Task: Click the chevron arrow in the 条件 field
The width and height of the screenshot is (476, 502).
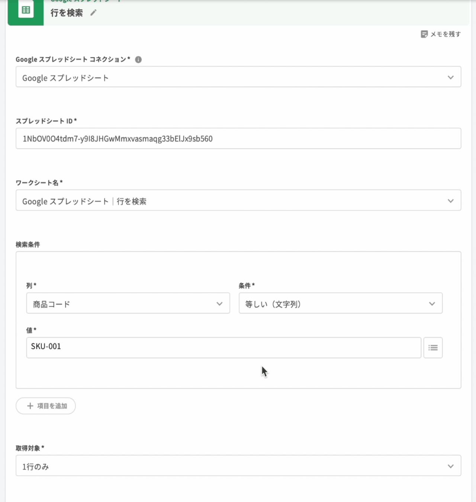Action: click(x=432, y=304)
